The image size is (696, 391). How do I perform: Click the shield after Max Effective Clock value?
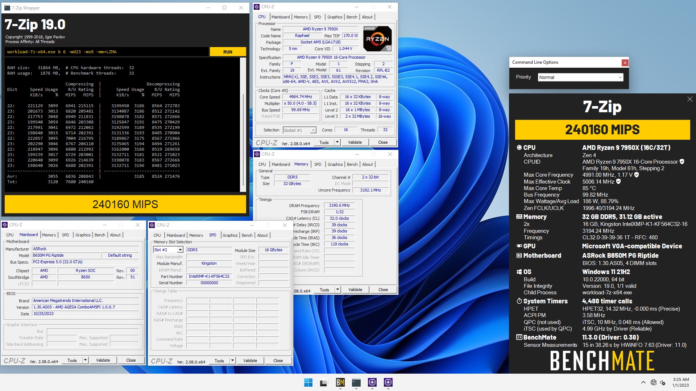click(618, 181)
